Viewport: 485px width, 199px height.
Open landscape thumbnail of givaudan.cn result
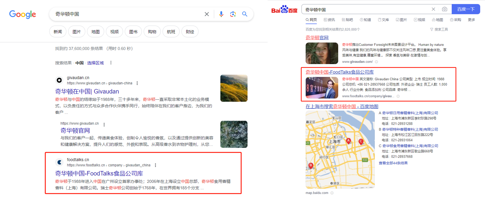pyautogui.click(x=234, y=88)
